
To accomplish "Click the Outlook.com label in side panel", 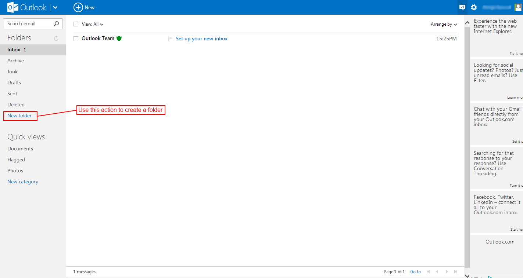I will (500, 242).
